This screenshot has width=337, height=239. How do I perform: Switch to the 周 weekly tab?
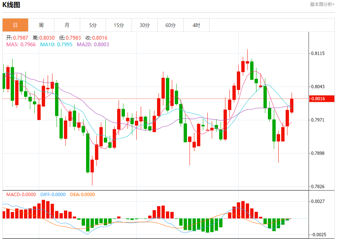(x=41, y=25)
